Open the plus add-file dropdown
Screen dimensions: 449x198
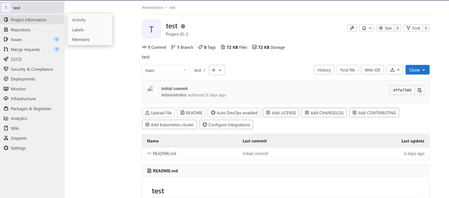[217, 70]
